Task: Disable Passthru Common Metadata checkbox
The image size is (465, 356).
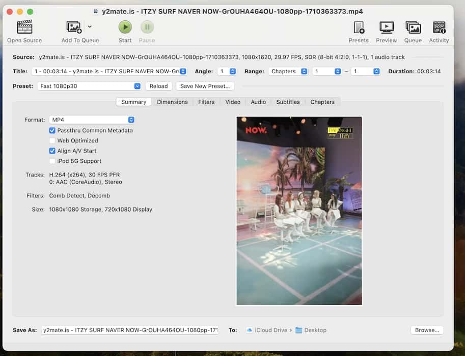Action: 52,131
